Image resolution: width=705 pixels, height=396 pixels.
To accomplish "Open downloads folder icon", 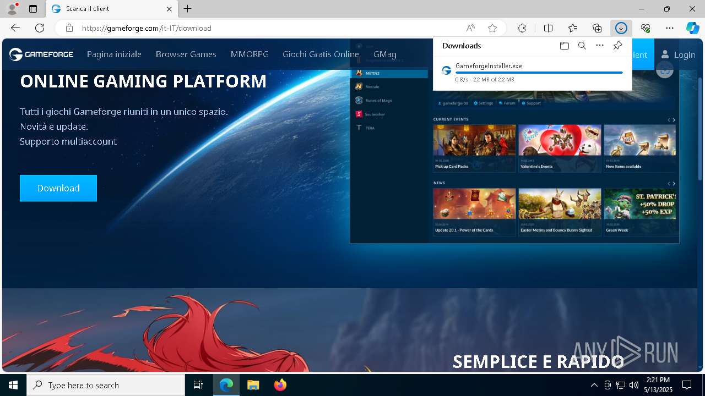I will (564, 46).
